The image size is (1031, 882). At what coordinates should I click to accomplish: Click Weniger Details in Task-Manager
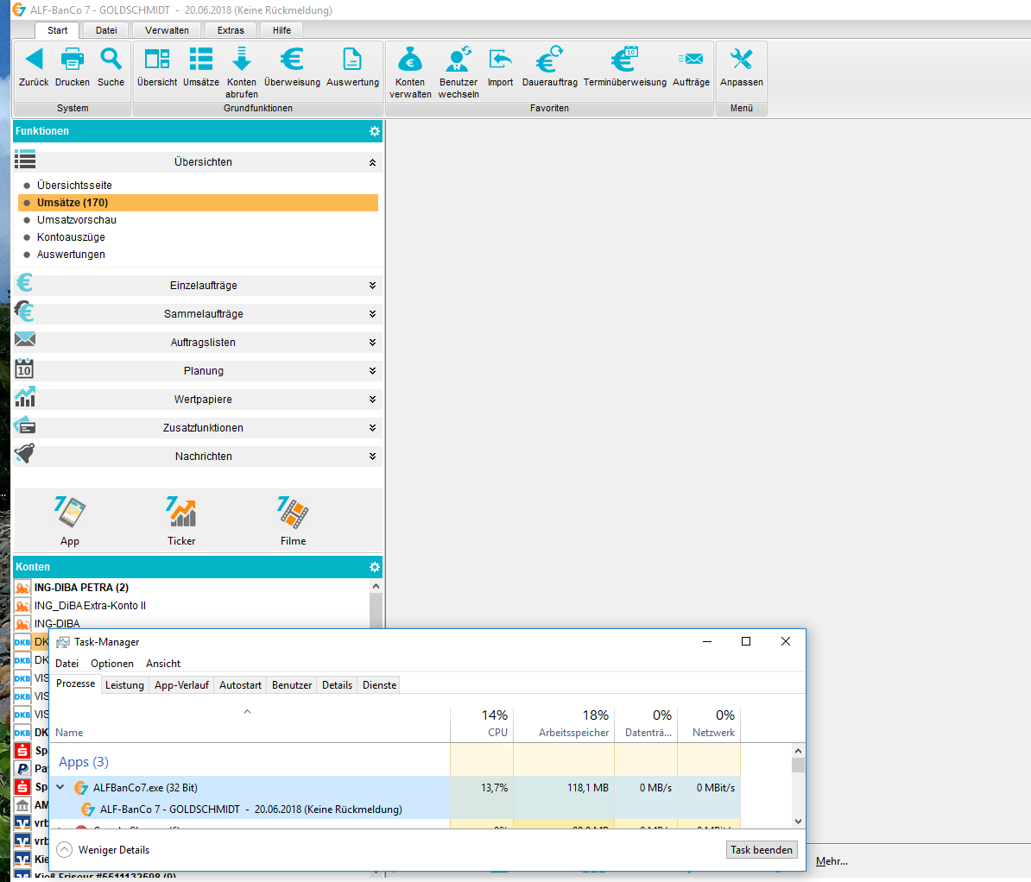tap(104, 850)
